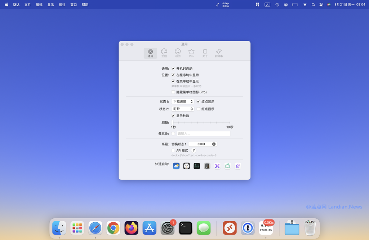369x240 pixels.
Task: Open the 状态 2 时钟 dropdown
Action: pyautogui.click(x=182, y=109)
